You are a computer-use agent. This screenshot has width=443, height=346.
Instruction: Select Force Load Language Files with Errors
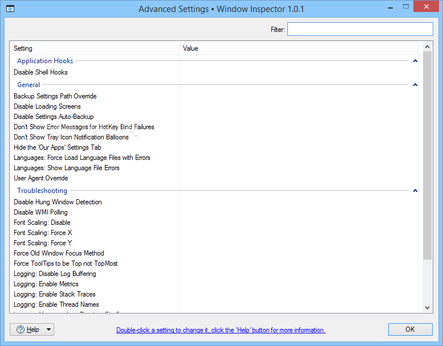coord(82,158)
